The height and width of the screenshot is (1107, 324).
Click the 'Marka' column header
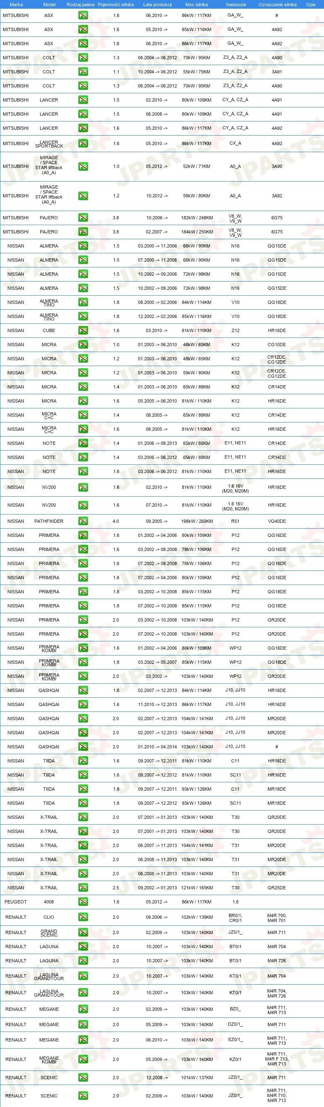click(16, 5)
